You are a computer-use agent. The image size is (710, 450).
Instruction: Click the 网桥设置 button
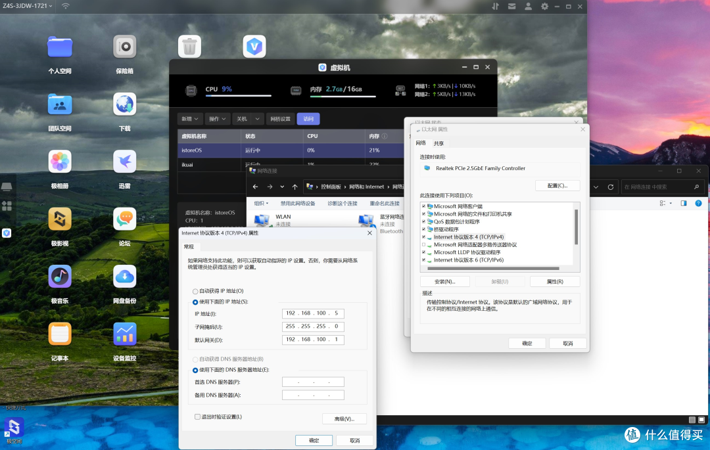click(x=280, y=119)
